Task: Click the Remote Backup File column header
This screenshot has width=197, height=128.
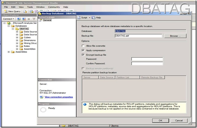Action: pos(152,77)
